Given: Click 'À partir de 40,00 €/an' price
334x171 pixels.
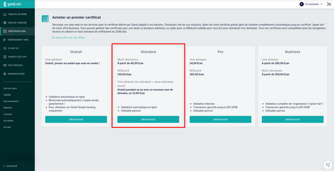Looking at the screenshot, I should (x=130, y=63).
